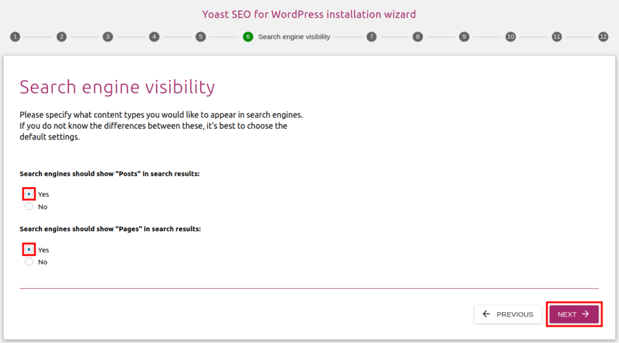Screen dimensions: 619x343
Task: Go to wizard step 8 circle
Action: (418, 37)
